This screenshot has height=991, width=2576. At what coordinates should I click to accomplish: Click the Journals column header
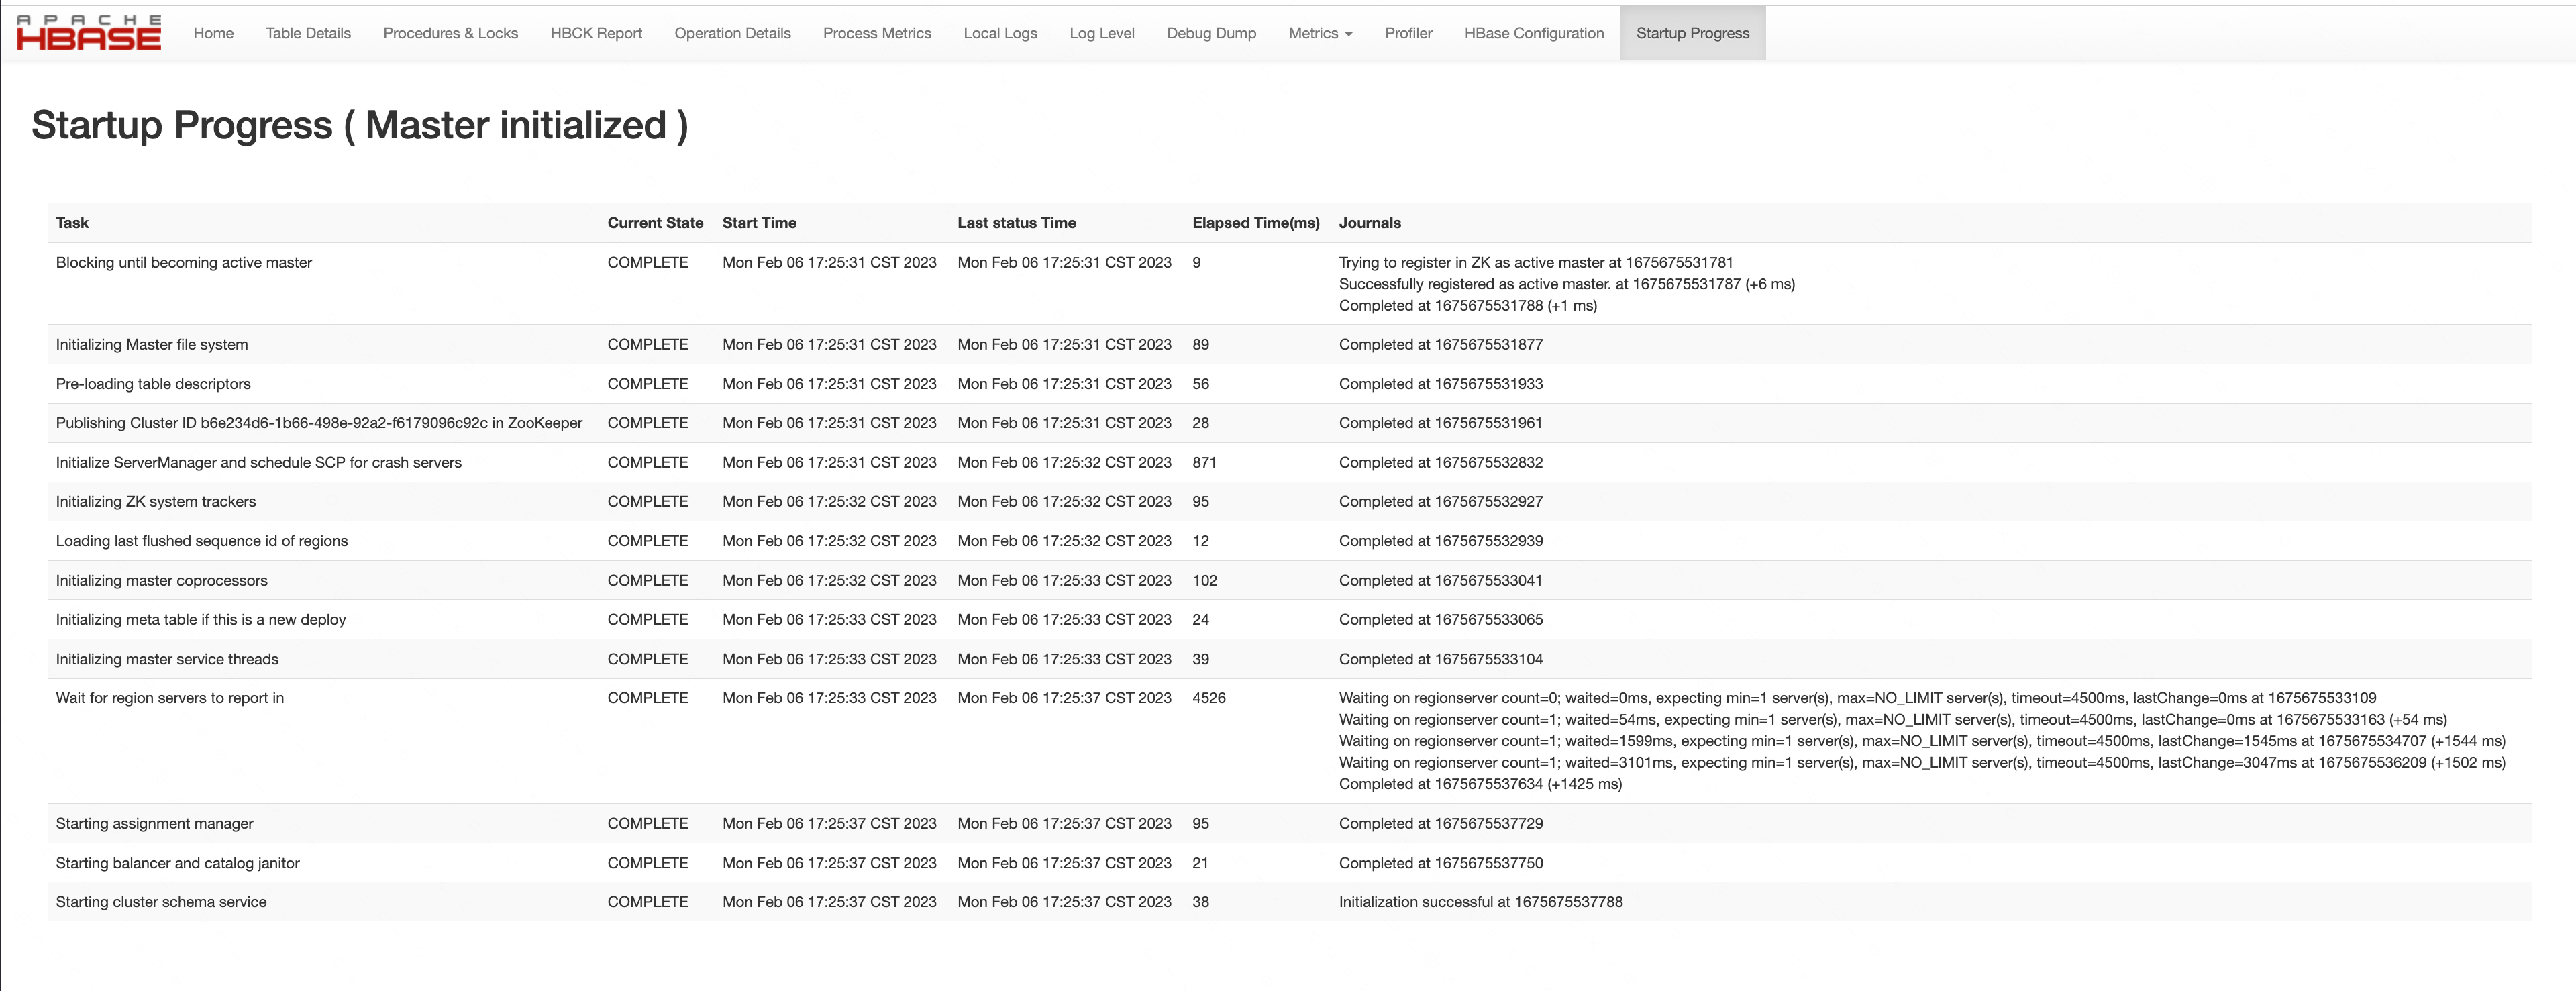[x=1369, y=223]
